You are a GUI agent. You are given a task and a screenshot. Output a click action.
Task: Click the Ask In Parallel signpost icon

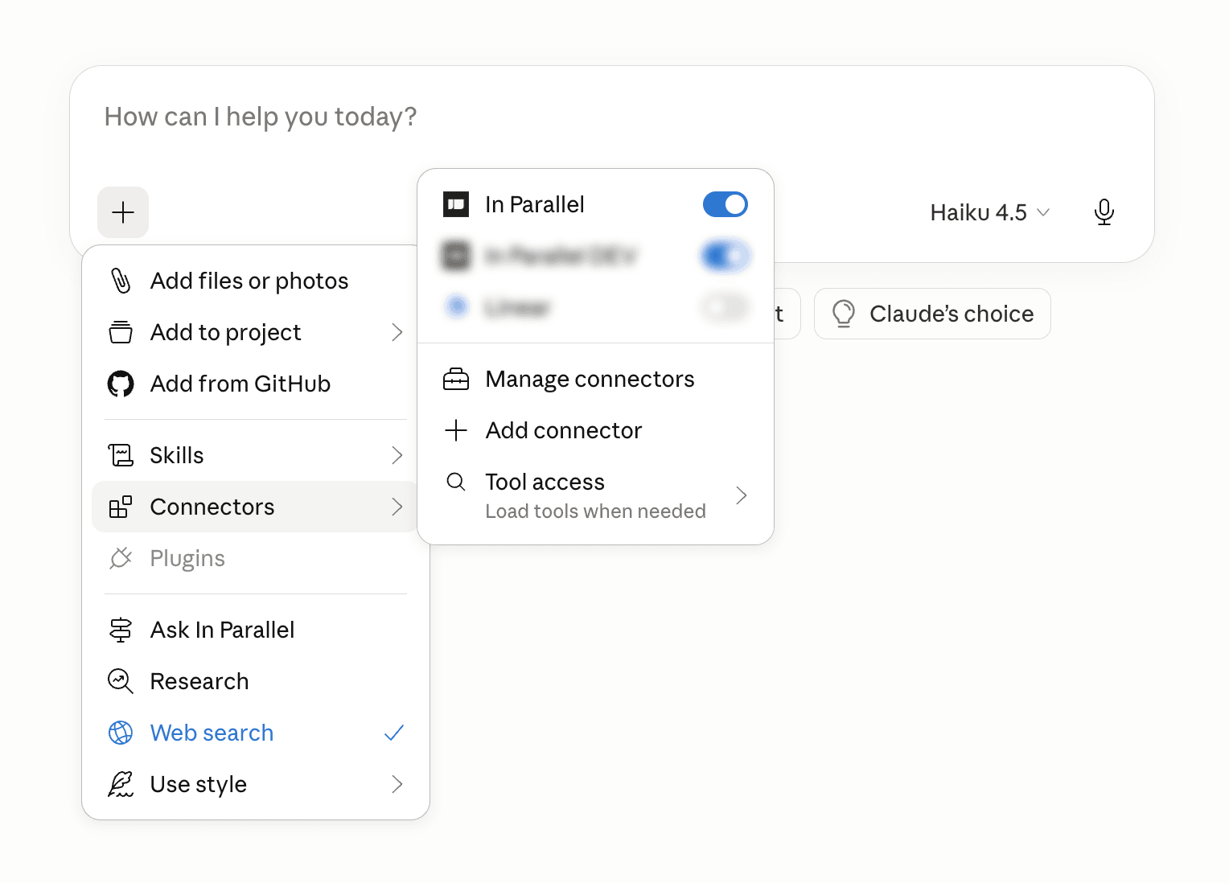121,630
